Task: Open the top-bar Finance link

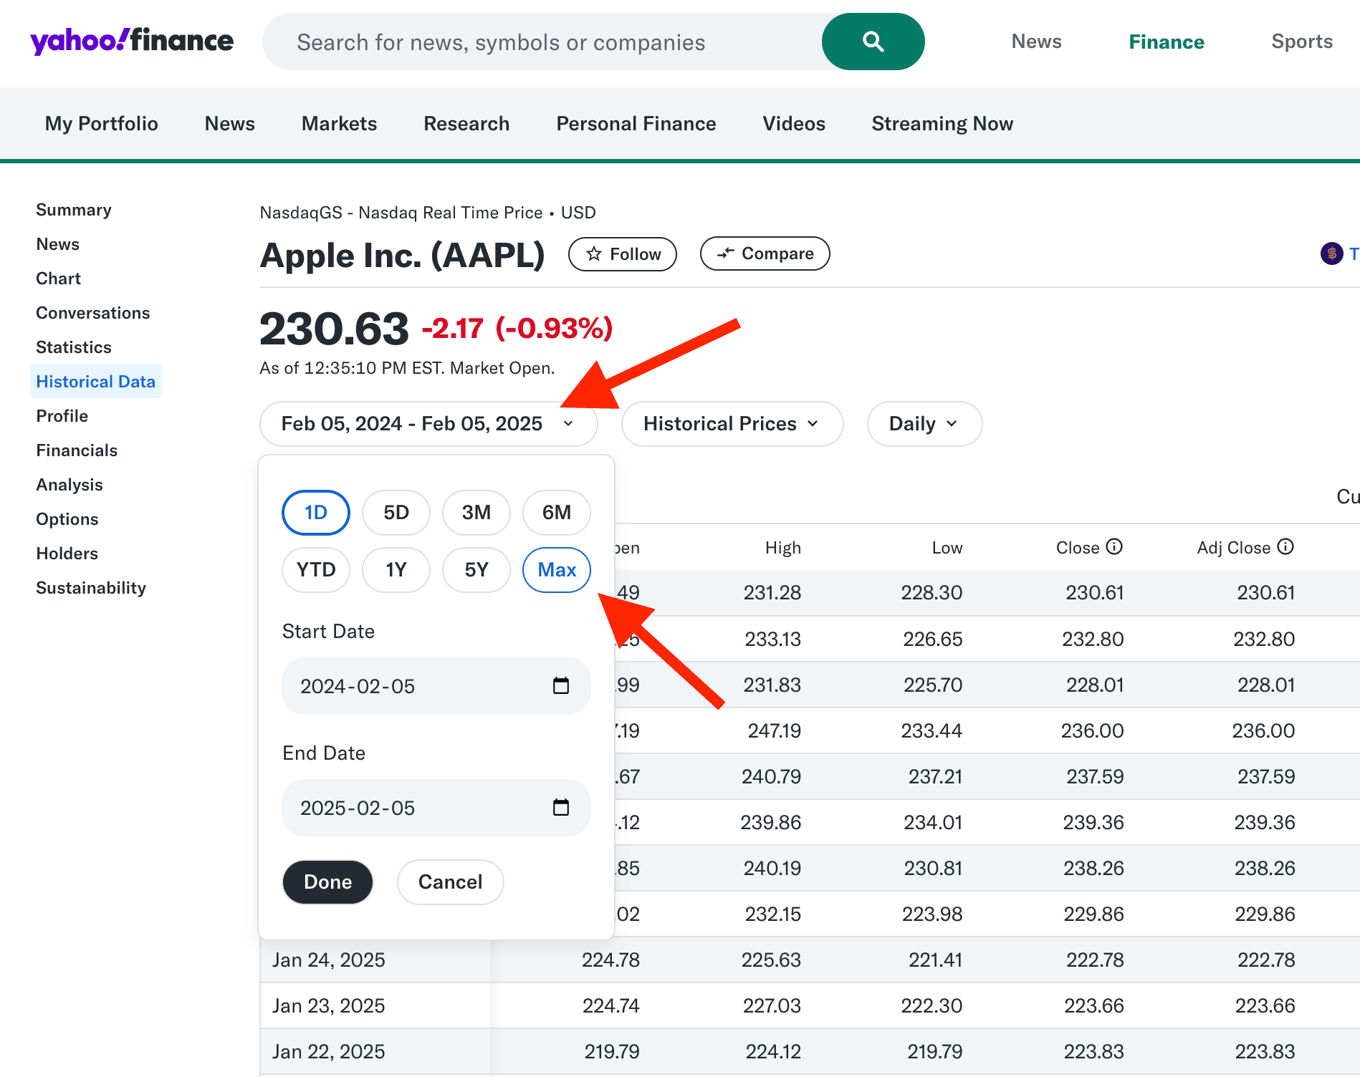Action: (1167, 42)
